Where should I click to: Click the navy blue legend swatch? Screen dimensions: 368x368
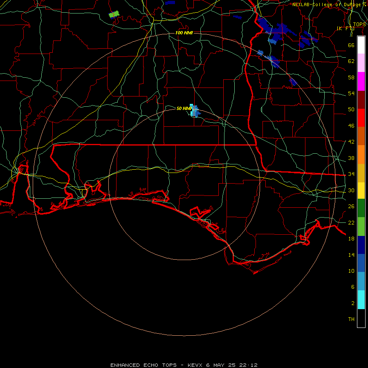(361, 245)
